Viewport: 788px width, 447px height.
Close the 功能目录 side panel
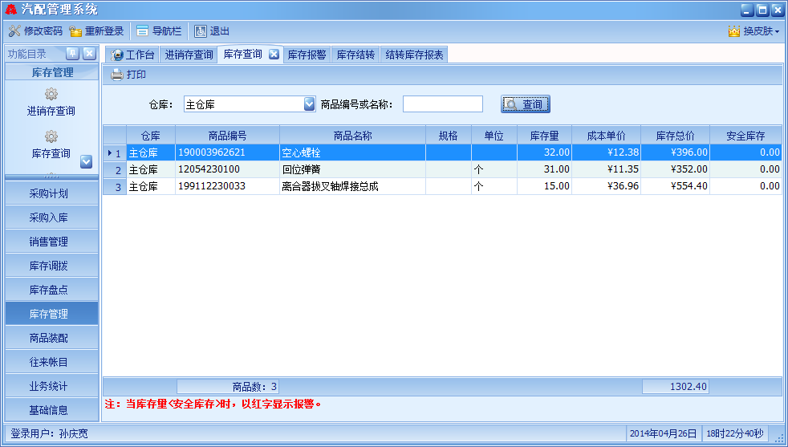point(89,54)
